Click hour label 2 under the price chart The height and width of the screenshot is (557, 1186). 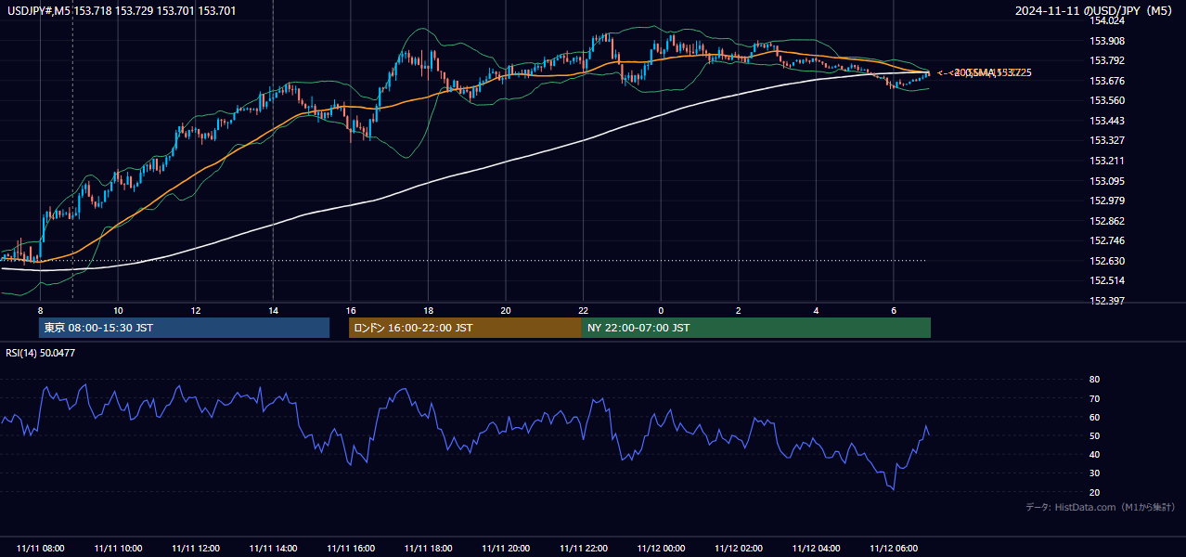click(x=739, y=310)
